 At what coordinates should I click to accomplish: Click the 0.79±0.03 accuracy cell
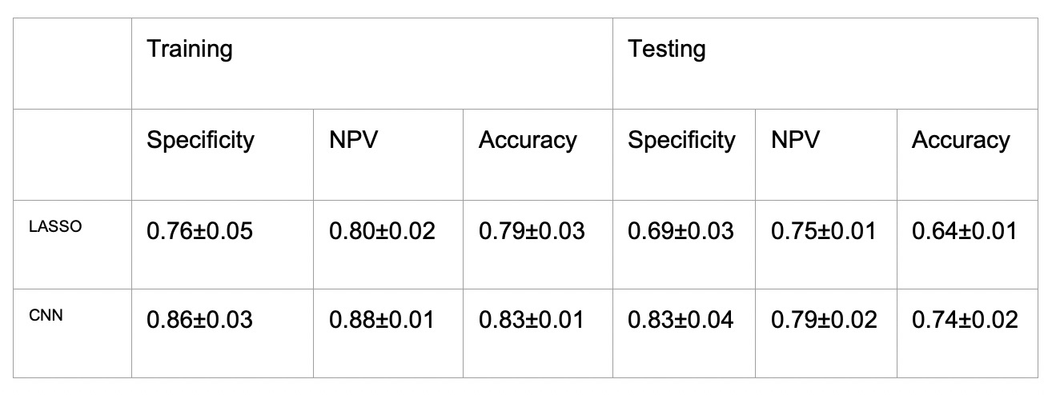532,232
